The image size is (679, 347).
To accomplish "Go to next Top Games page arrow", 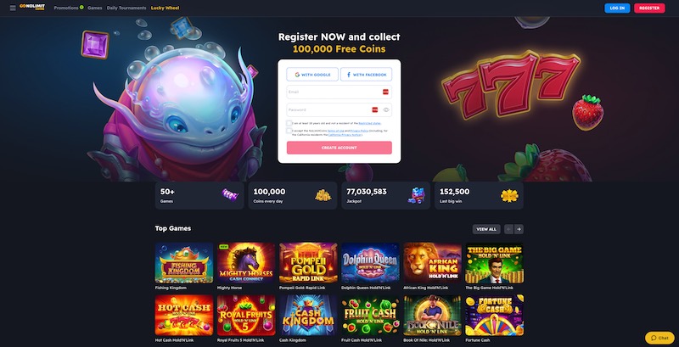I will point(519,229).
